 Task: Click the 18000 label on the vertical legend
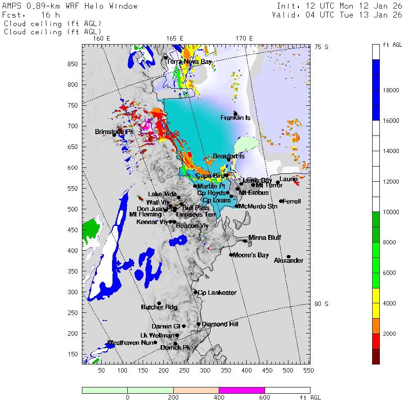coord(390,90)
